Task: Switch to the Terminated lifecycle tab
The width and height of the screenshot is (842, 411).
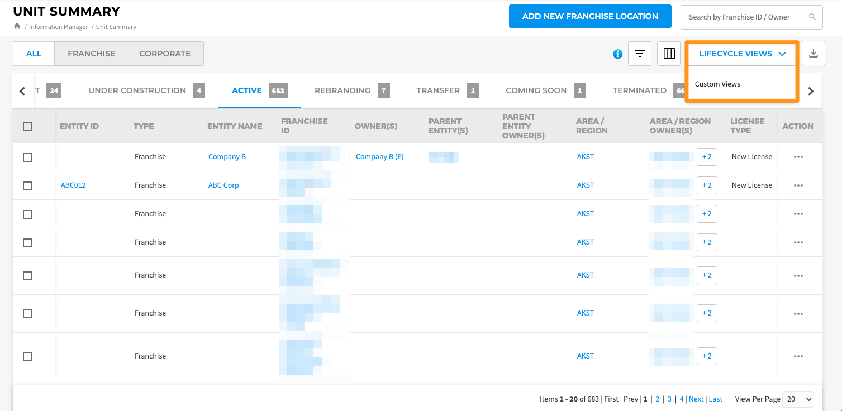Action: point(639,90)
